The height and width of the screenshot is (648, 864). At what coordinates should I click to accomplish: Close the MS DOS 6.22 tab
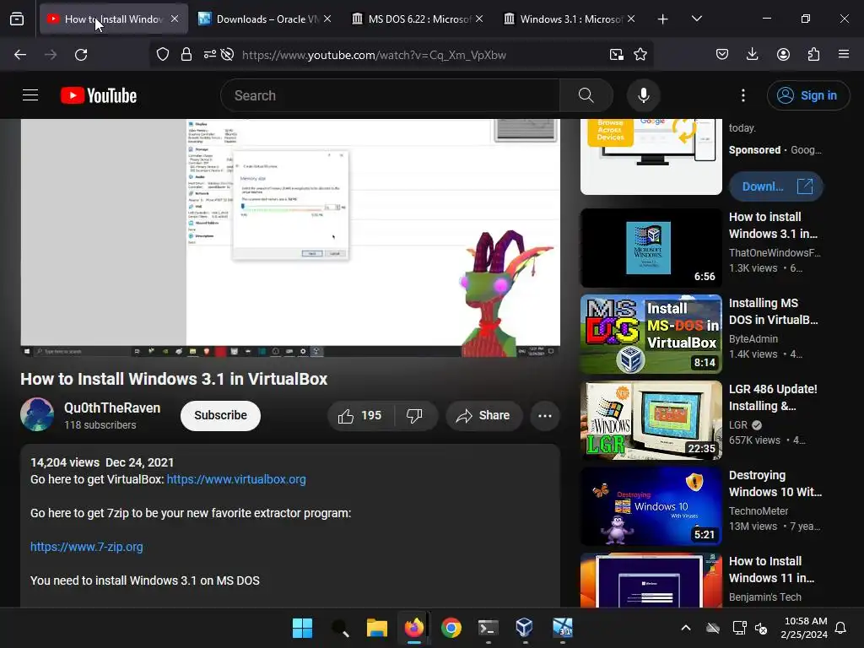(479, 19)
